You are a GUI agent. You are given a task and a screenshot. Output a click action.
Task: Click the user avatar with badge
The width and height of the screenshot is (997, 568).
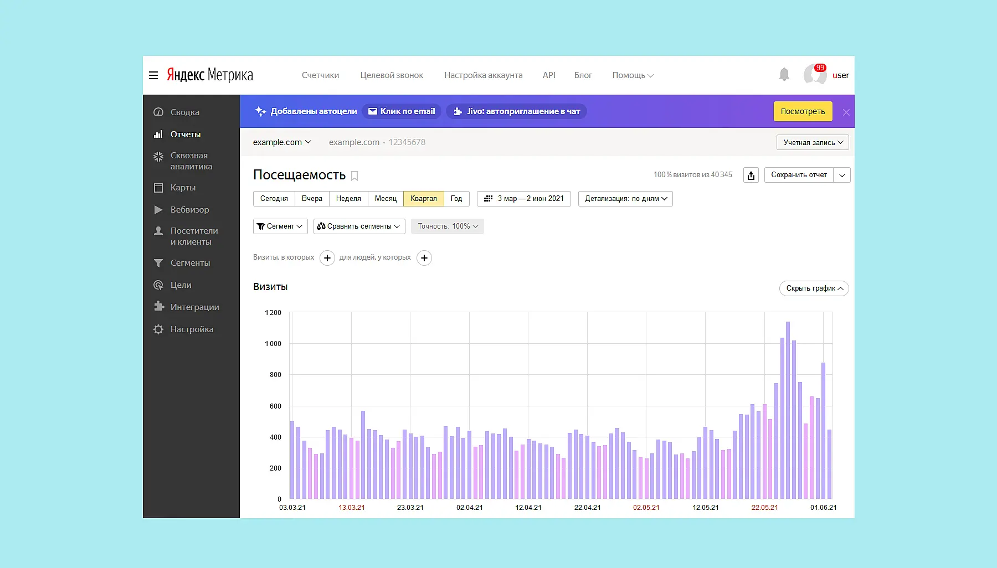814,74
